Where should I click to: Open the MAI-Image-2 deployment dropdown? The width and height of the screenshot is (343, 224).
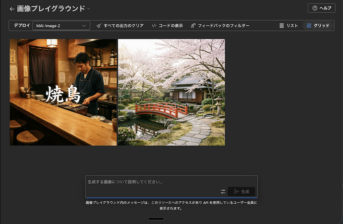[x=61, y=26]
